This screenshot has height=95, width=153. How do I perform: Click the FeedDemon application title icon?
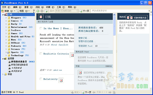point(2,3)
